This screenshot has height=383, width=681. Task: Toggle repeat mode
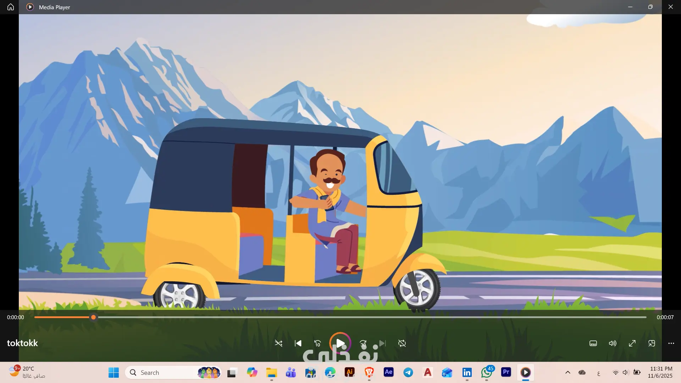pos(402,343)
